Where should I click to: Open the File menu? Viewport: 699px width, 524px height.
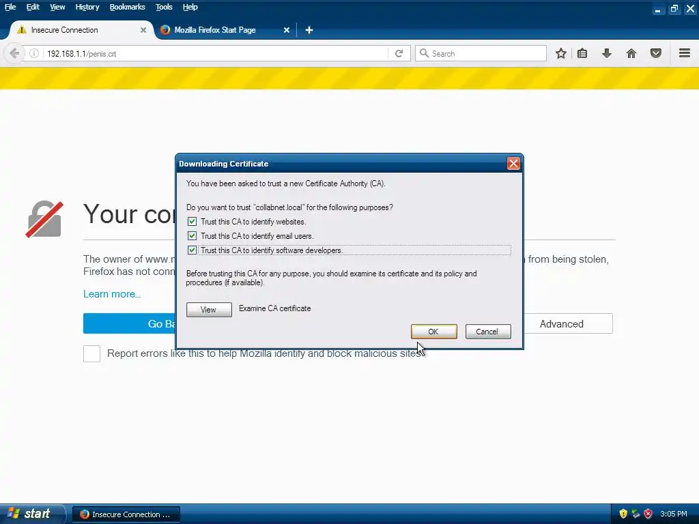point(10,7)
